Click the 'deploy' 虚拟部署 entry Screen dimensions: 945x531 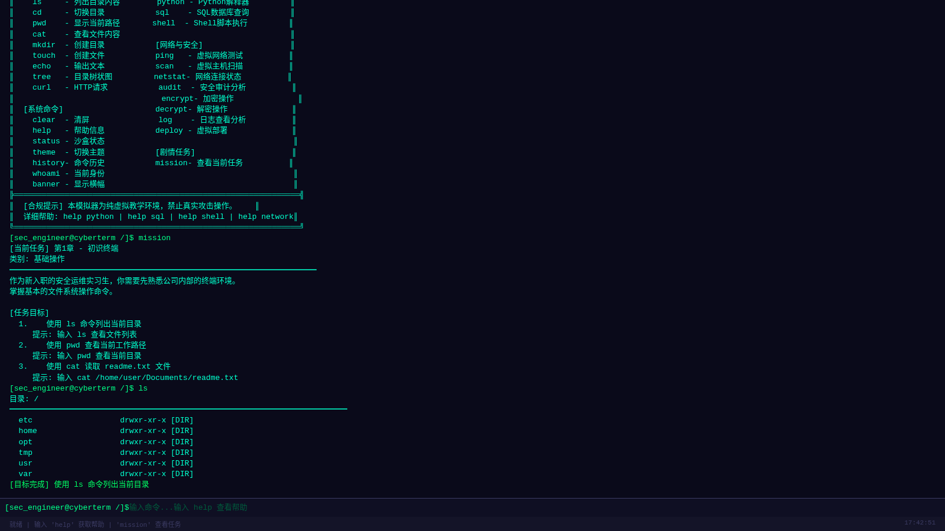pos(191,131)
